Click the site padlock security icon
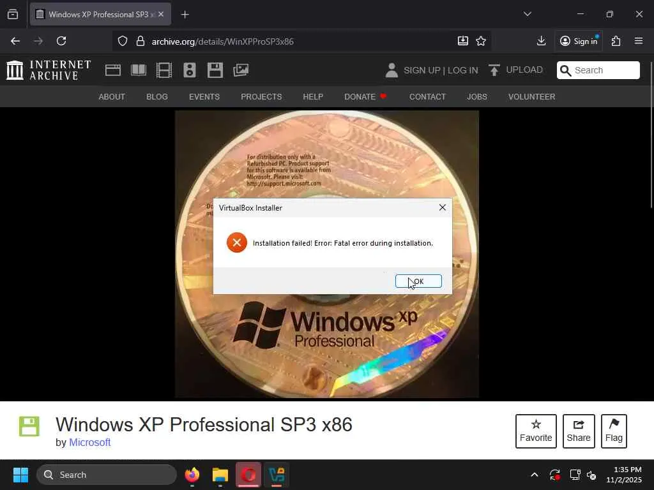The height and width of the screenshot is (490, 654). coord(141,41)
